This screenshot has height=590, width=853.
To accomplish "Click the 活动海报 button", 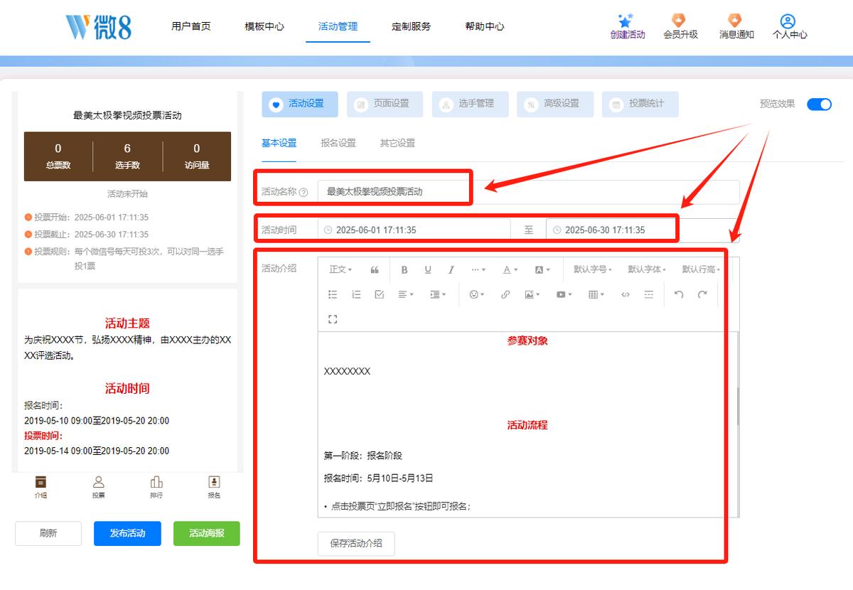I will pyautogui.click(x=207, y=533).
